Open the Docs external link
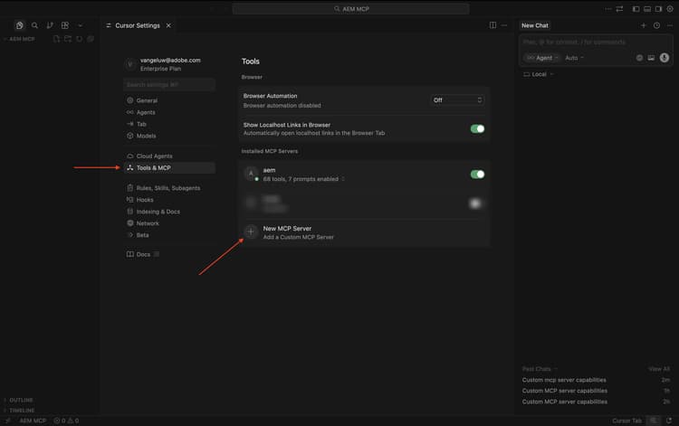The image size is (679, 426). 143,254
